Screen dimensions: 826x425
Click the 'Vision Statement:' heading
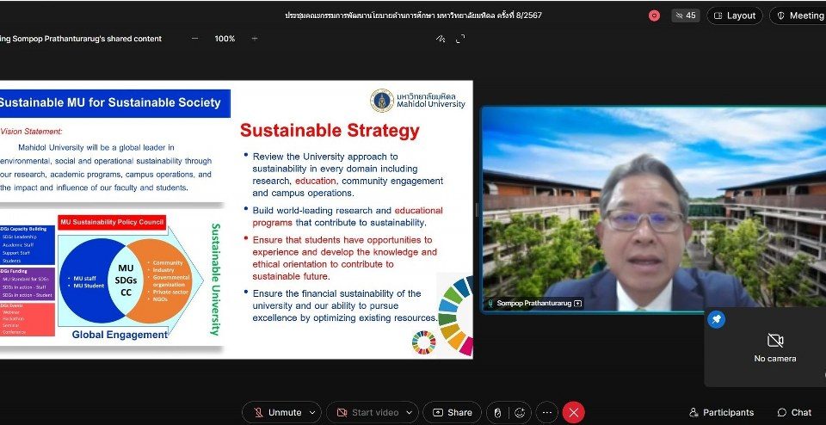coord(31,132)
